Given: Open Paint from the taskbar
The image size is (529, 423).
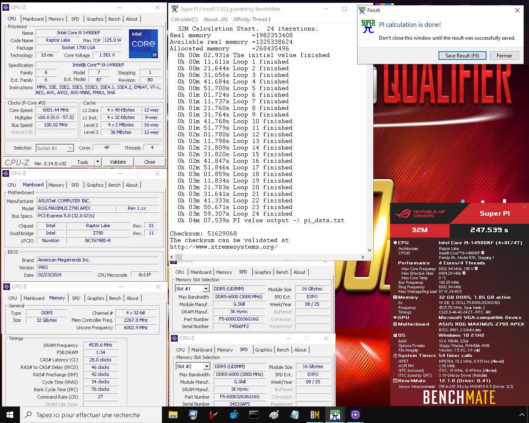Looking at the screenshot, I should coord(274,415).
